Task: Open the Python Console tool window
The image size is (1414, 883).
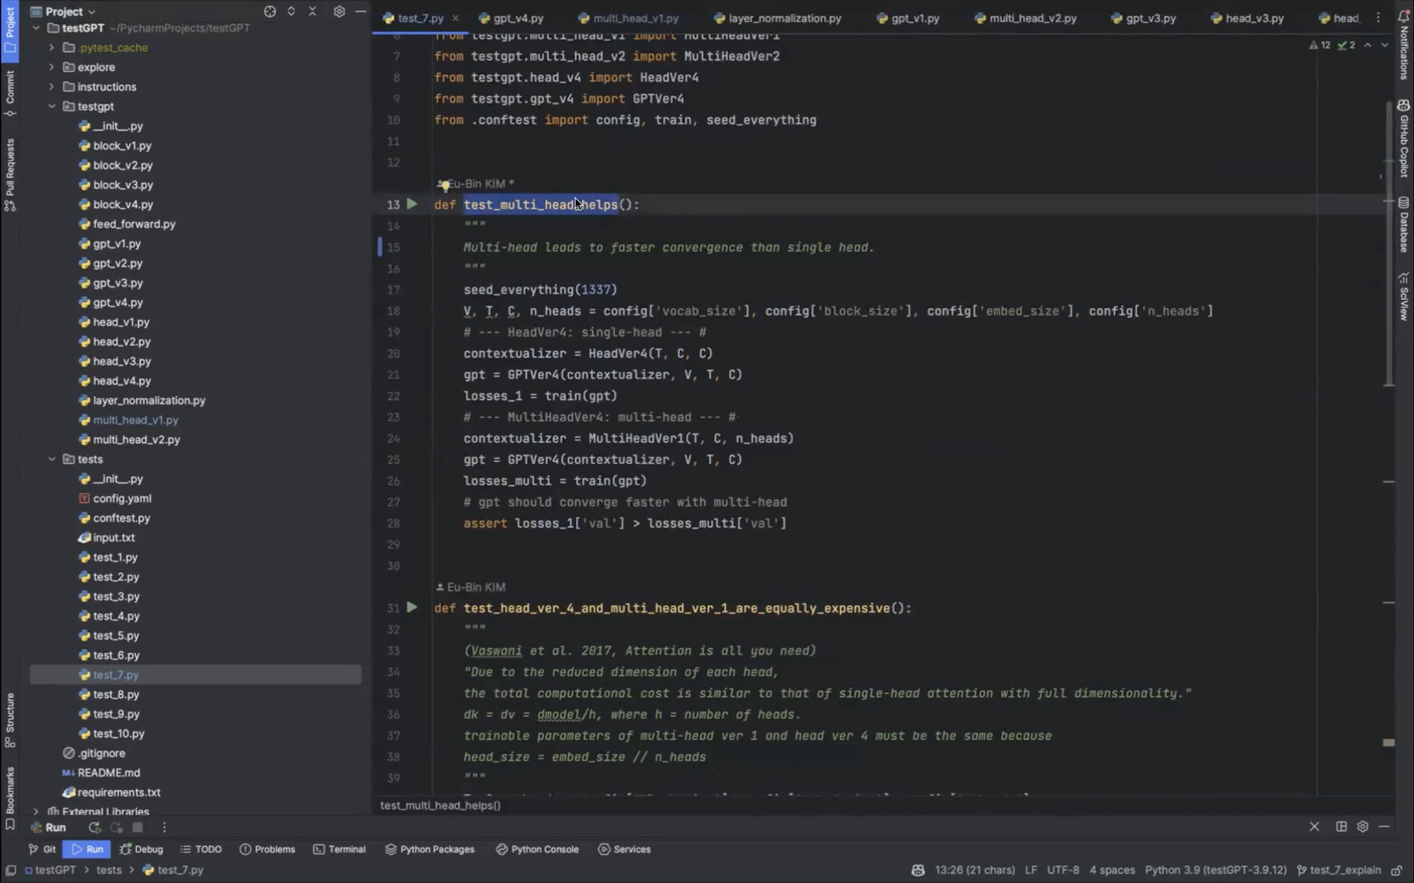Action: click(537, 849)
